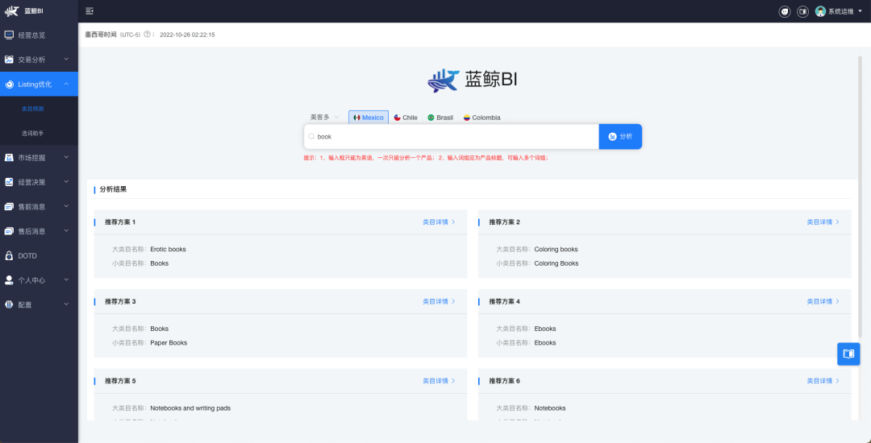Click the 售后消息 message icon
871x443 pixels.
(9, 231)
